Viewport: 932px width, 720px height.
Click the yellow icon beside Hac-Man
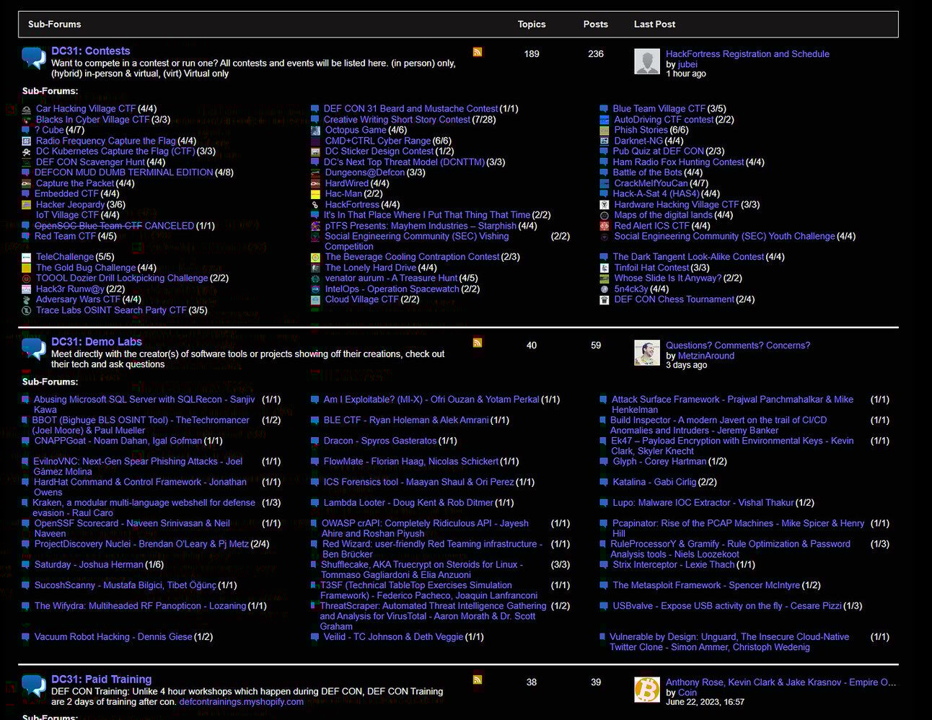point(315,194)
